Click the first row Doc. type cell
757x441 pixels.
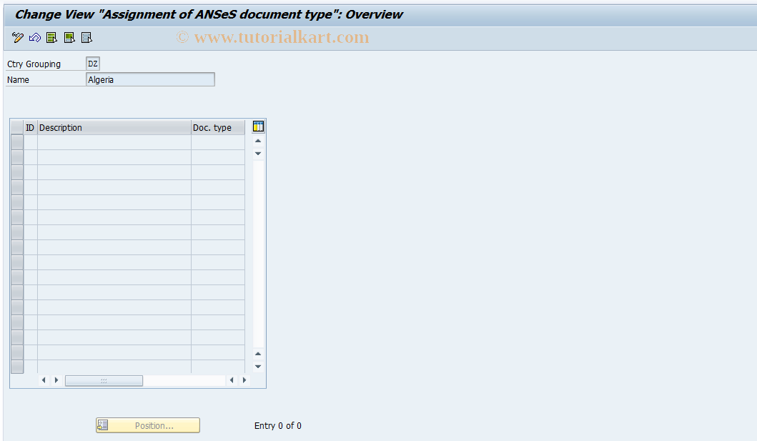pyautogui.click(x=218, y=142)
